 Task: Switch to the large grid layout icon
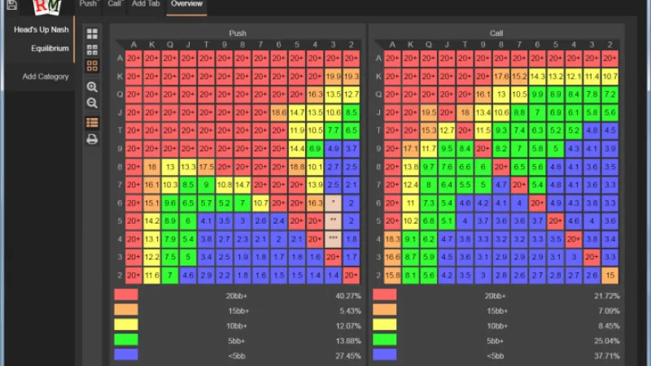click(92, 34)
